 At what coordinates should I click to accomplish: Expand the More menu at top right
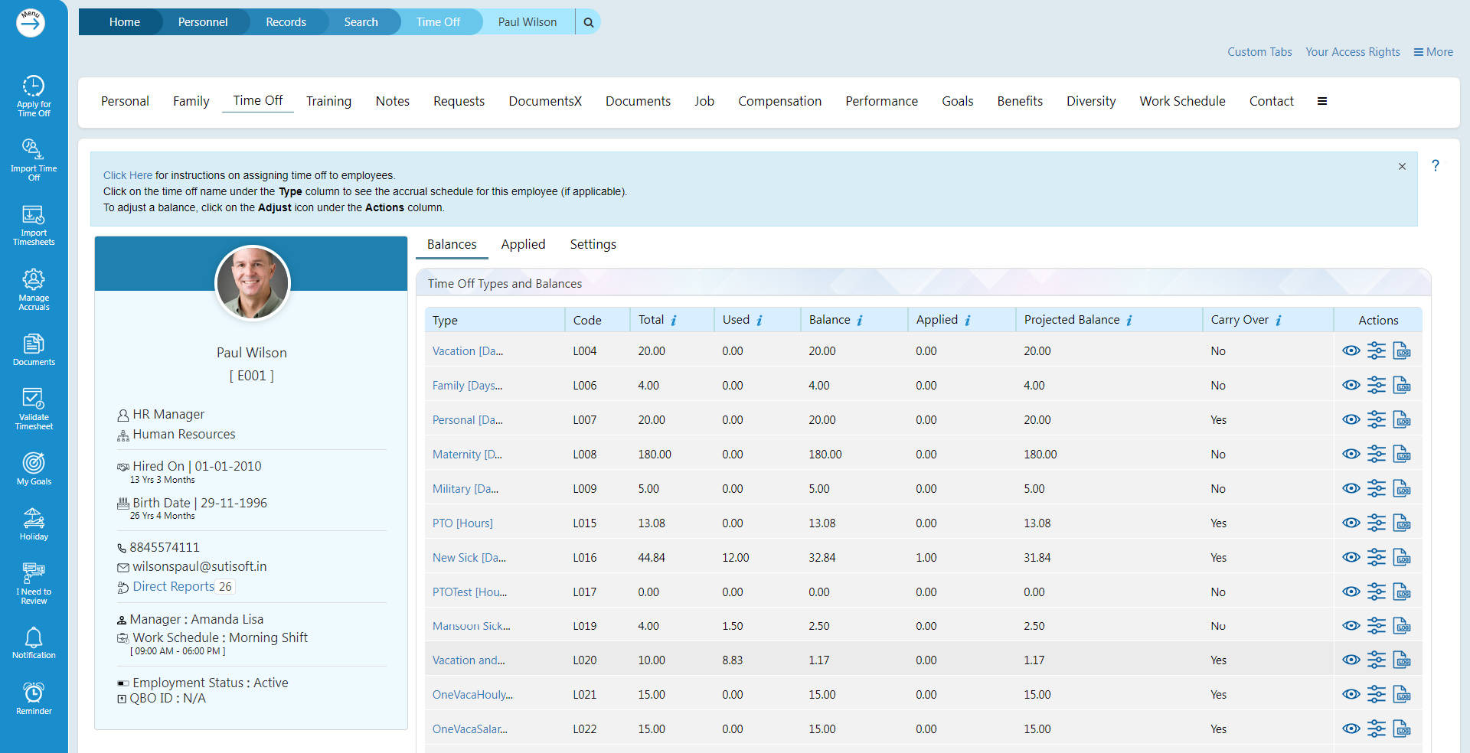[1432, 52]
